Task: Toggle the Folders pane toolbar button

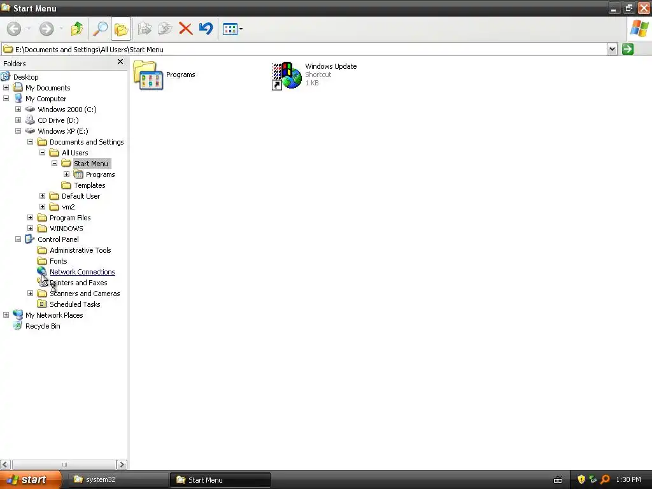Action: point(121,29)
